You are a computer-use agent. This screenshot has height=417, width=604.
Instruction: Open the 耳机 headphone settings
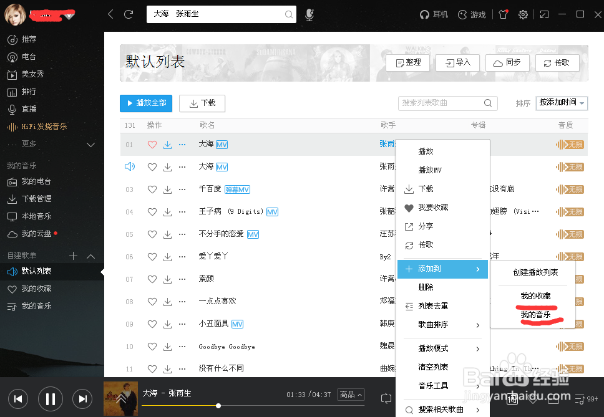pyautogui.click(x=434, y=14)
